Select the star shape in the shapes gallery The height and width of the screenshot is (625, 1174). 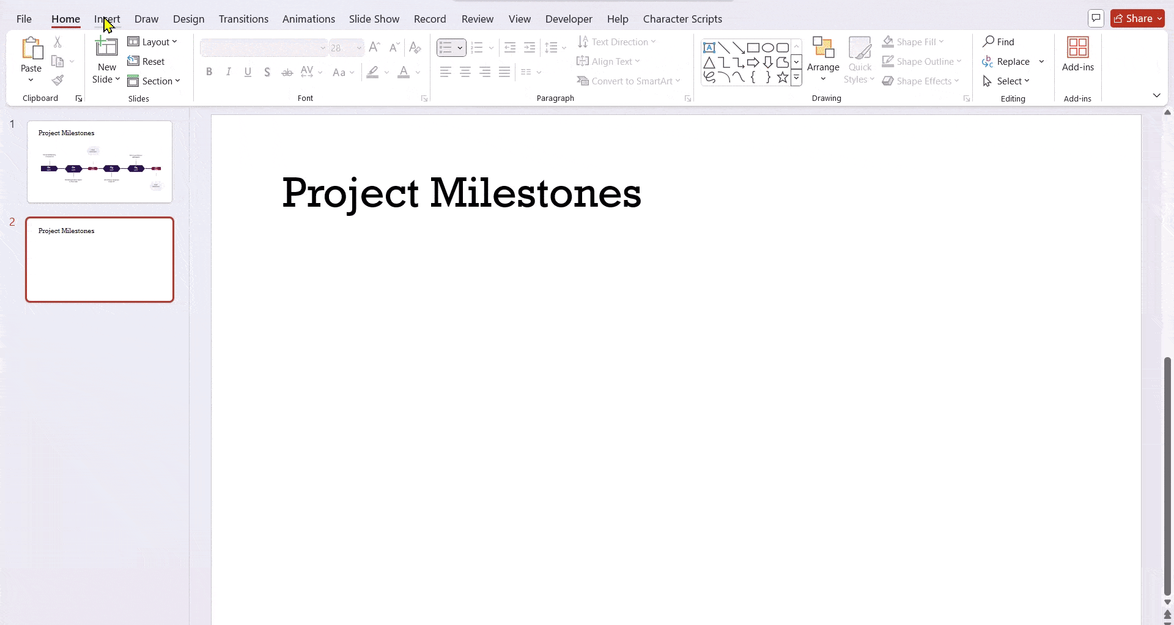pyautogui.click(x=782, y=78)
